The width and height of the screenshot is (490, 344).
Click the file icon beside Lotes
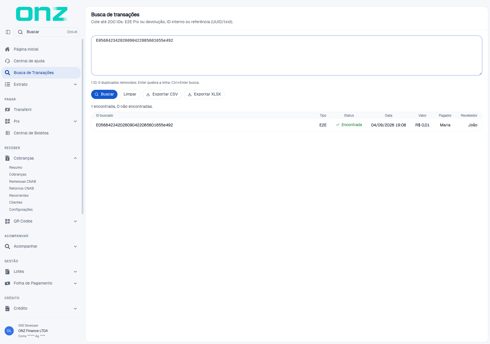[7, 271]
